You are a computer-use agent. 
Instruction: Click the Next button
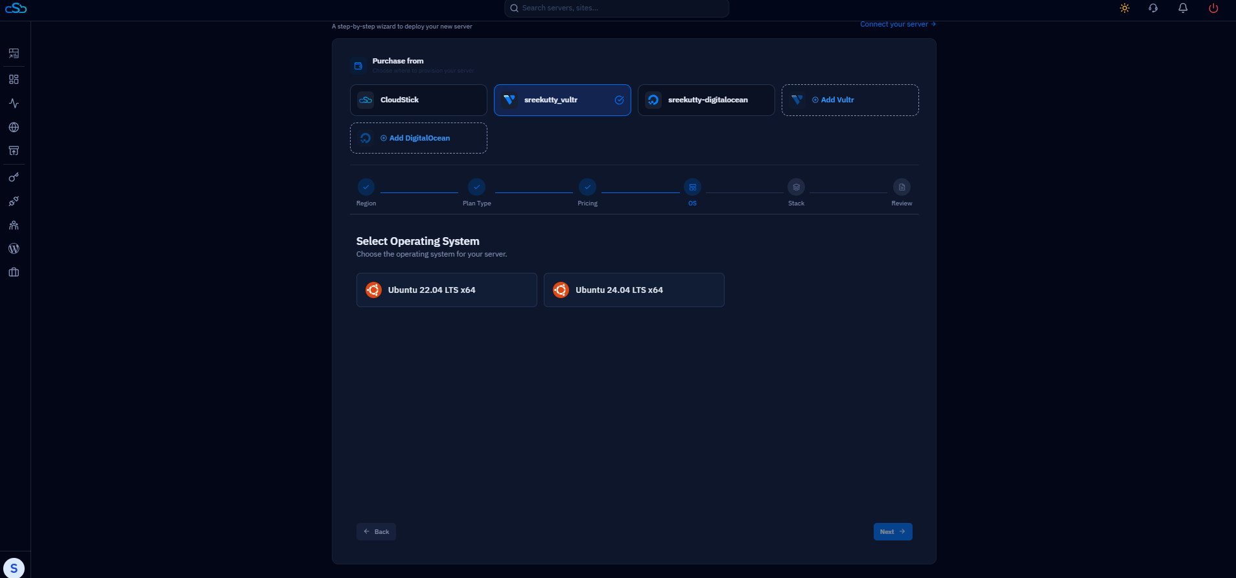click(x=892, y=532)
